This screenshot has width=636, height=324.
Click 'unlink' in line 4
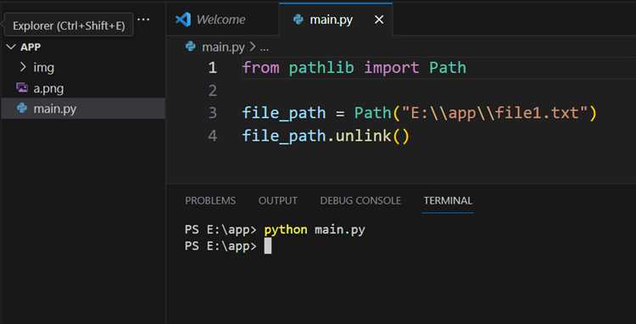(x=363, y=136)
